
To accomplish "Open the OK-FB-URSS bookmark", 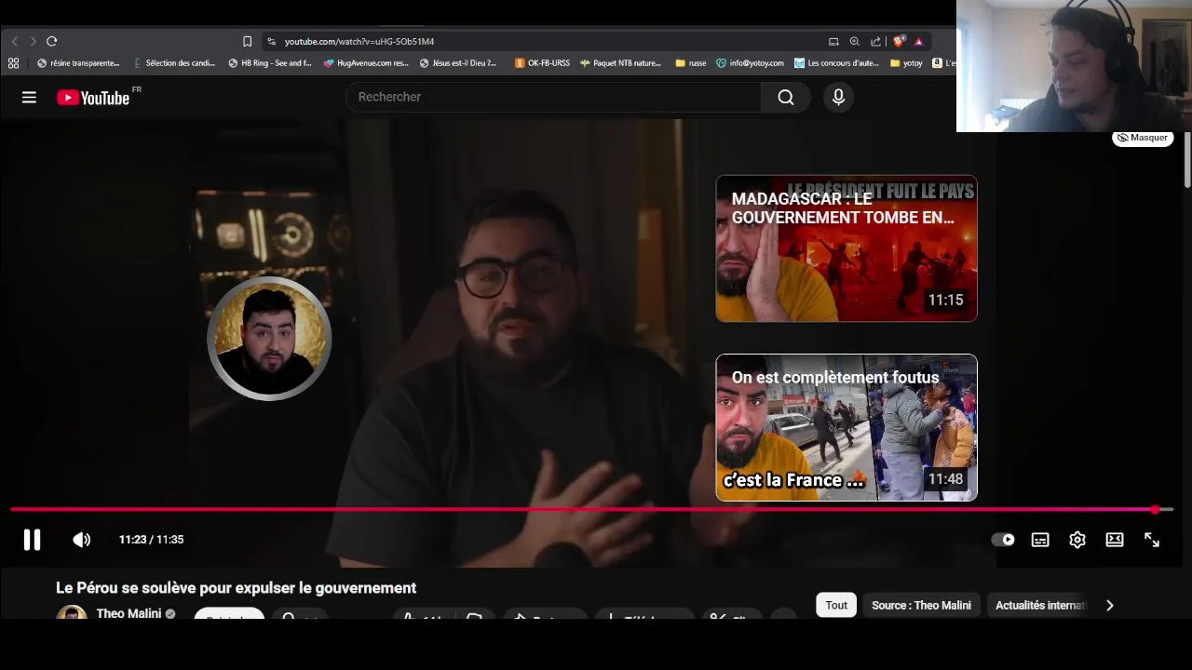I will [x=542, y=63].
